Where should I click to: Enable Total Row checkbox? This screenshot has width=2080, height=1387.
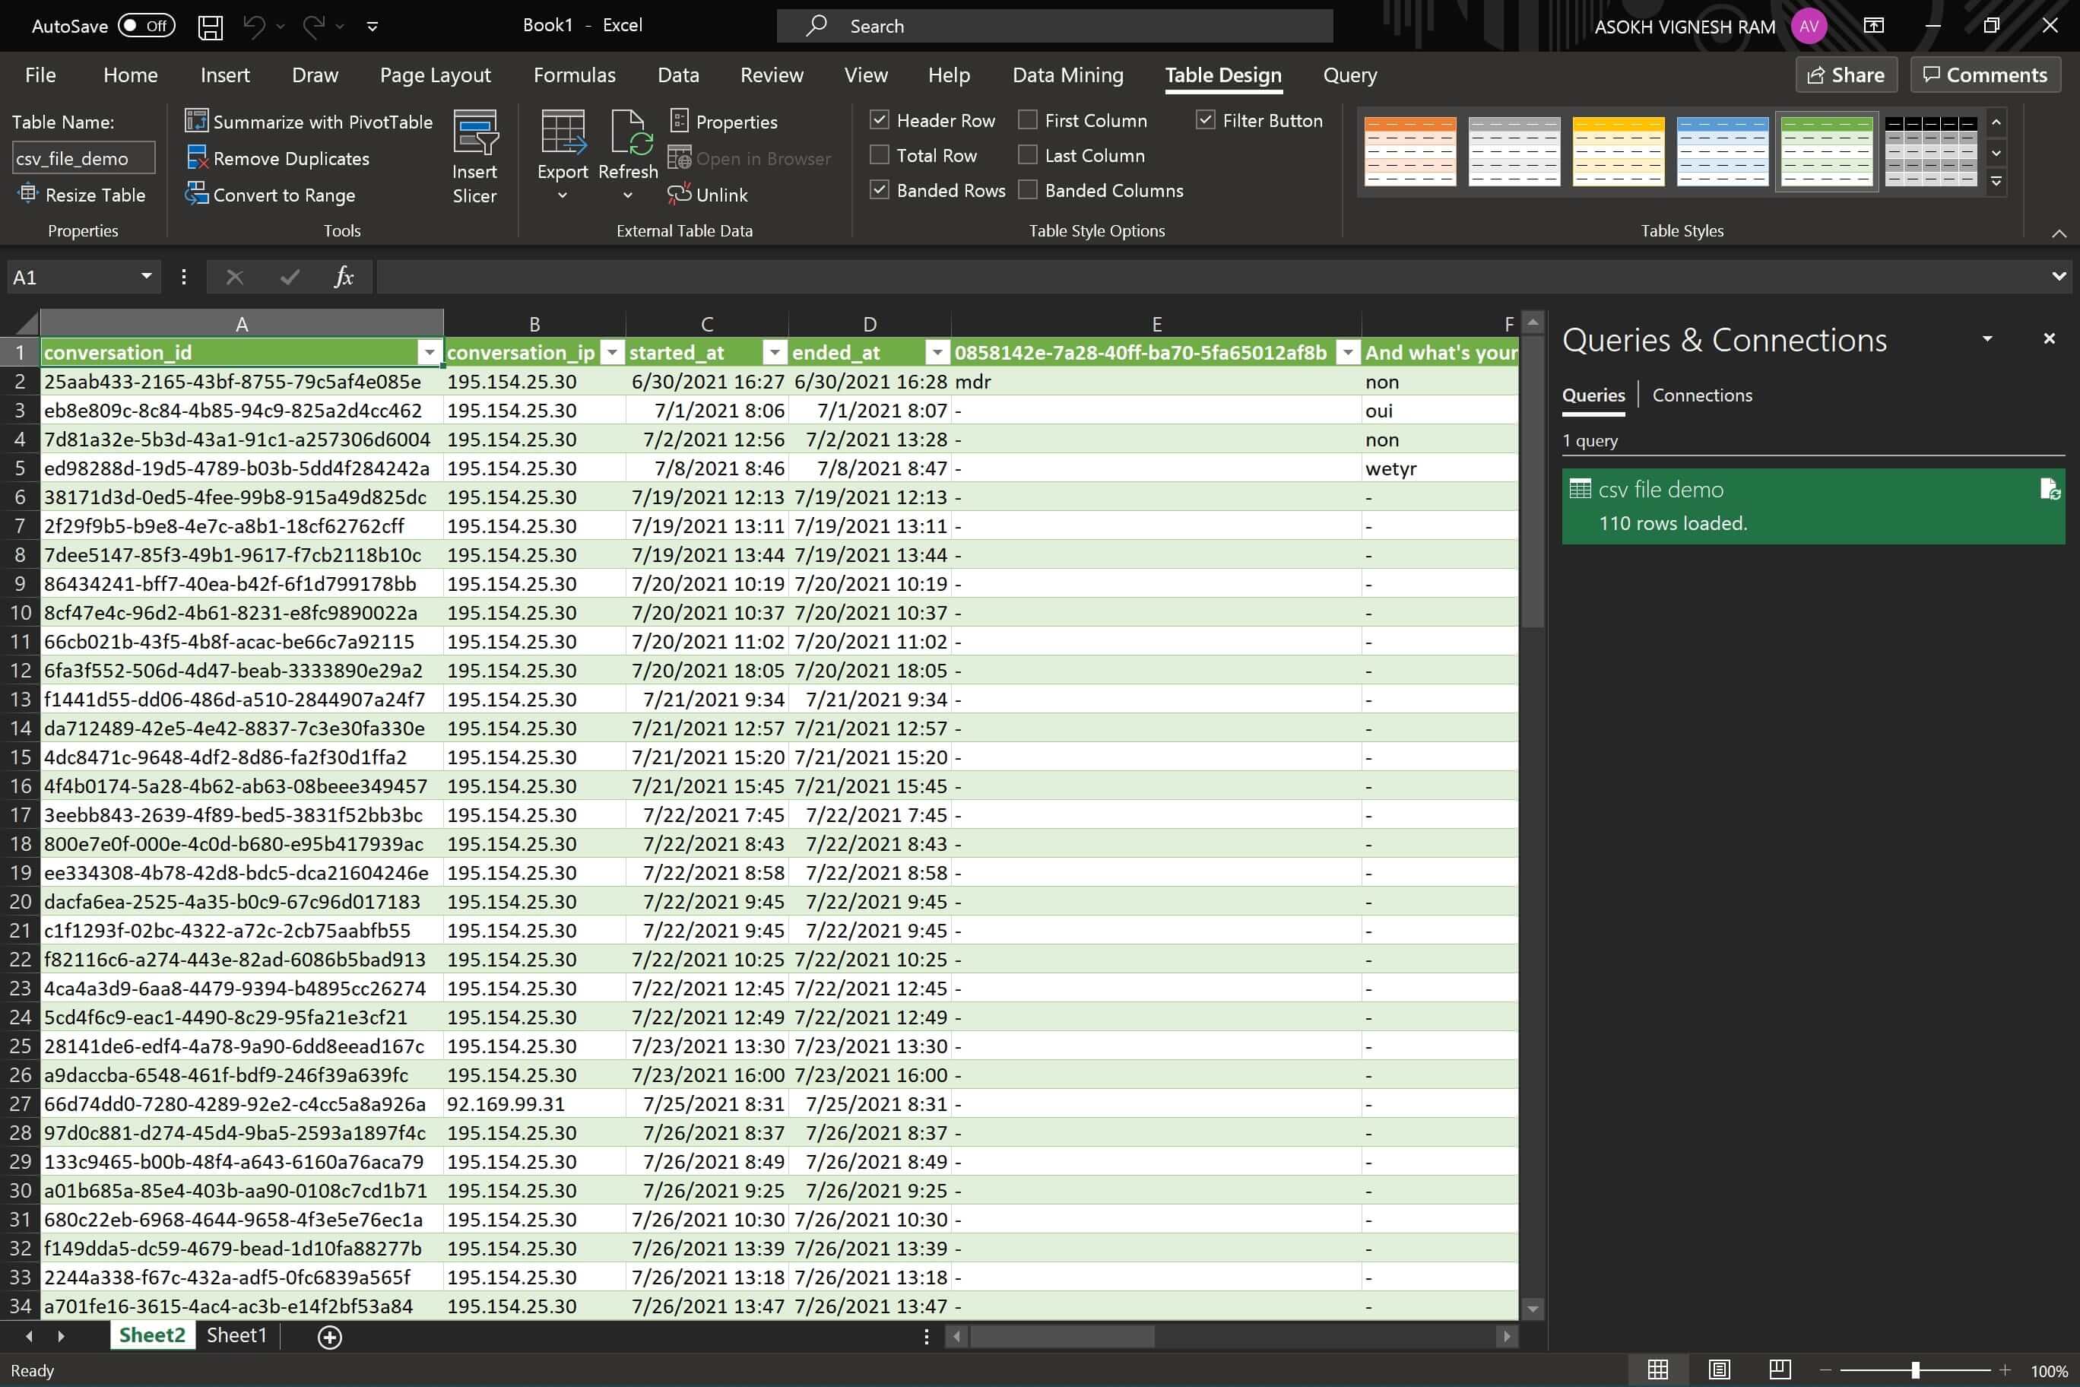[x=879, y=155]
